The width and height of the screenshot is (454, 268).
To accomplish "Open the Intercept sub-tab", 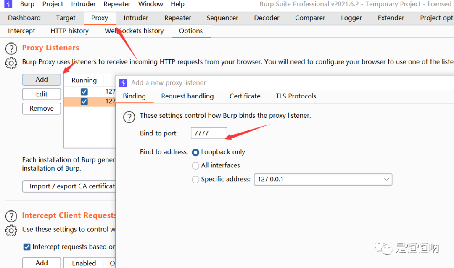I will [21, 31].
